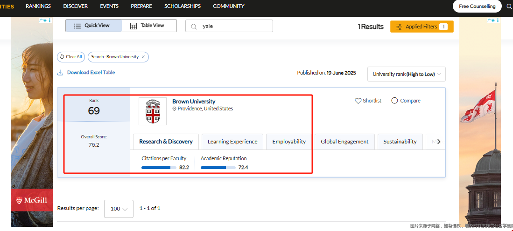Close the left McGill advertisement
The height and width of the screenshot is (231, 513).
[x=50, y=20]
